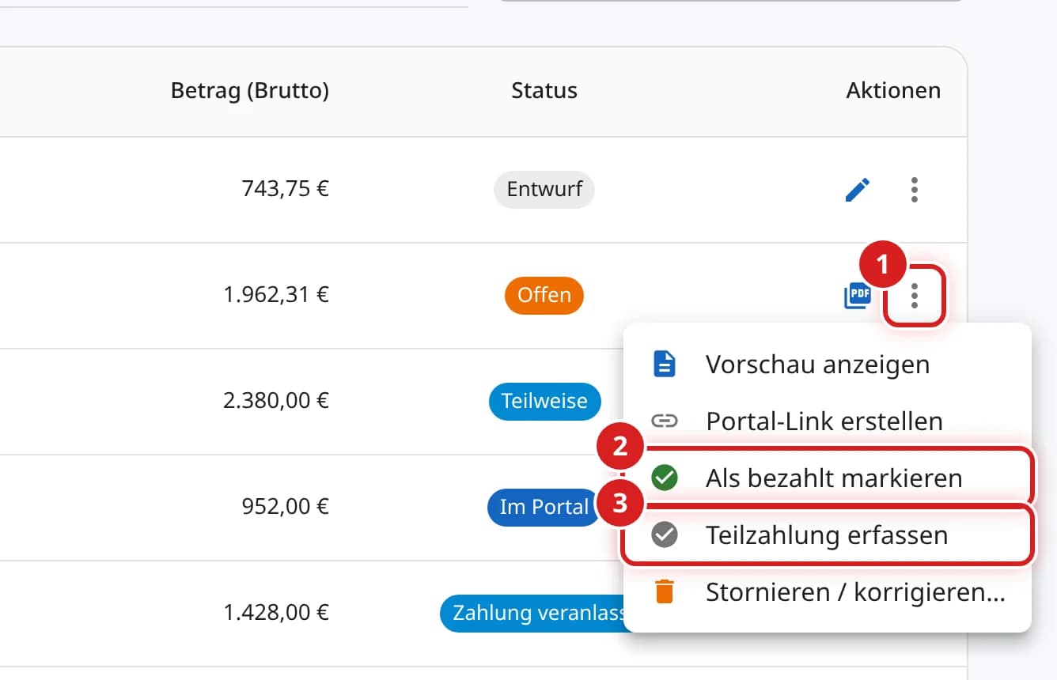Click the edit pencil icon in the Entwurf row
Viewport: 1057px width, 680px height.
(858, 190)
